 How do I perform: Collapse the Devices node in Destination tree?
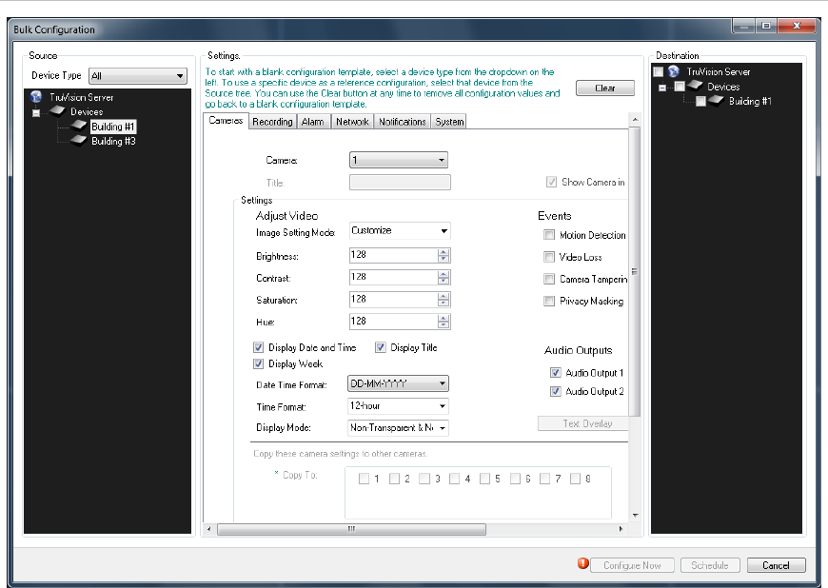662,88
